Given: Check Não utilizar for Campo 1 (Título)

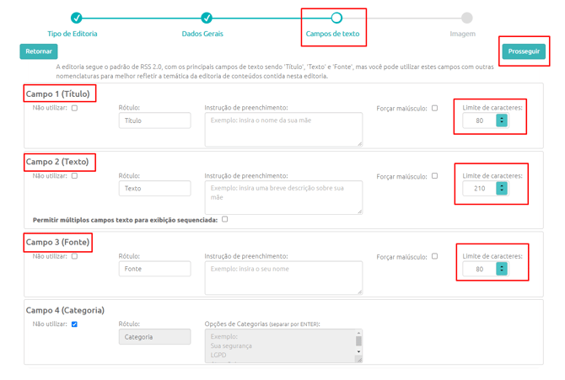Looking at the screenshot, I should click(x=74, y=108).
